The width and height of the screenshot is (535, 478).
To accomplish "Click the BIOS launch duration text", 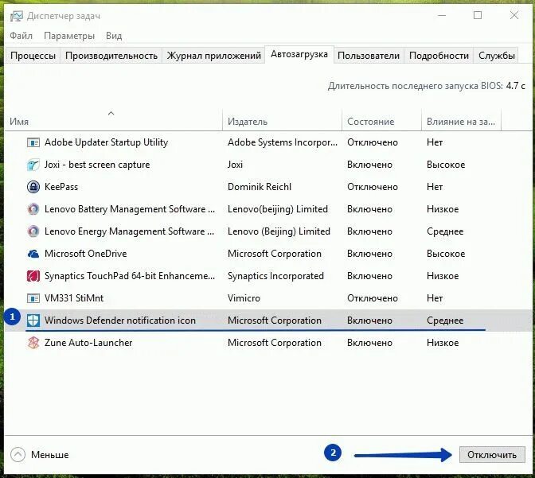I will pos(427,86).
